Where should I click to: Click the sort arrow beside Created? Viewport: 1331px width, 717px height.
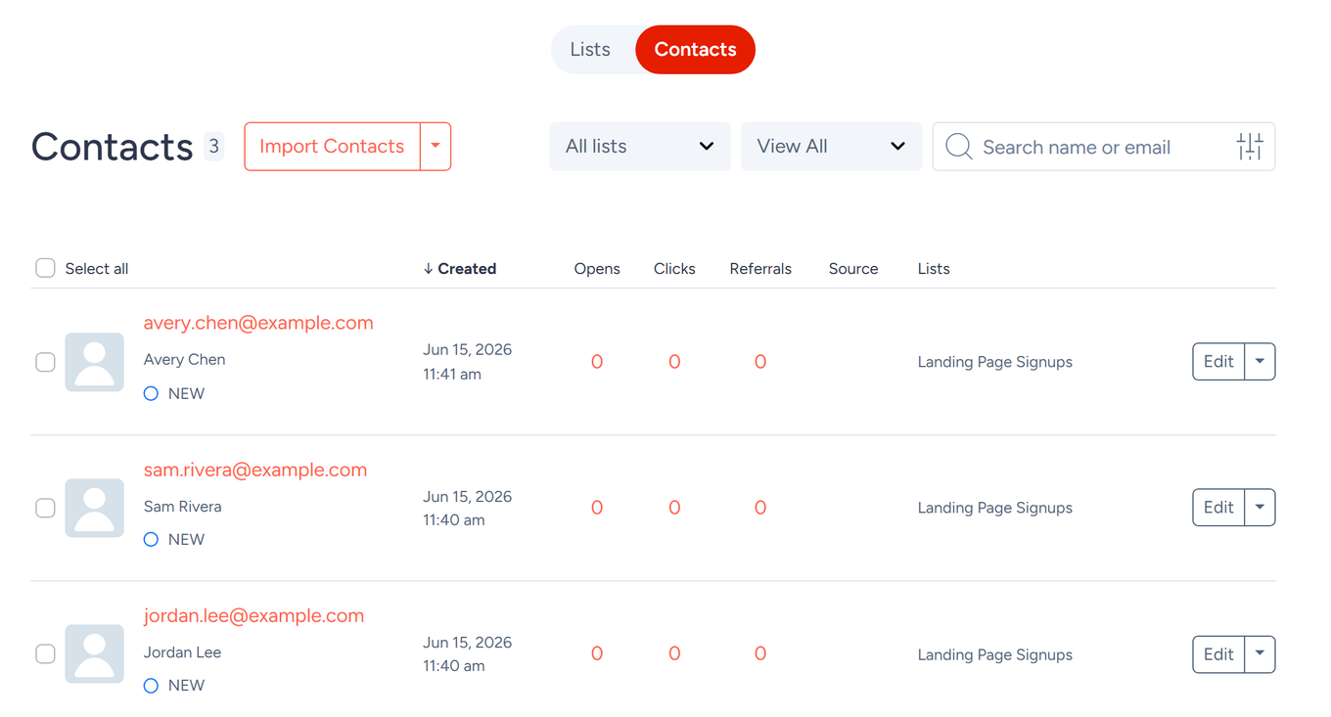pyautogui.click(x=428, y=269)
